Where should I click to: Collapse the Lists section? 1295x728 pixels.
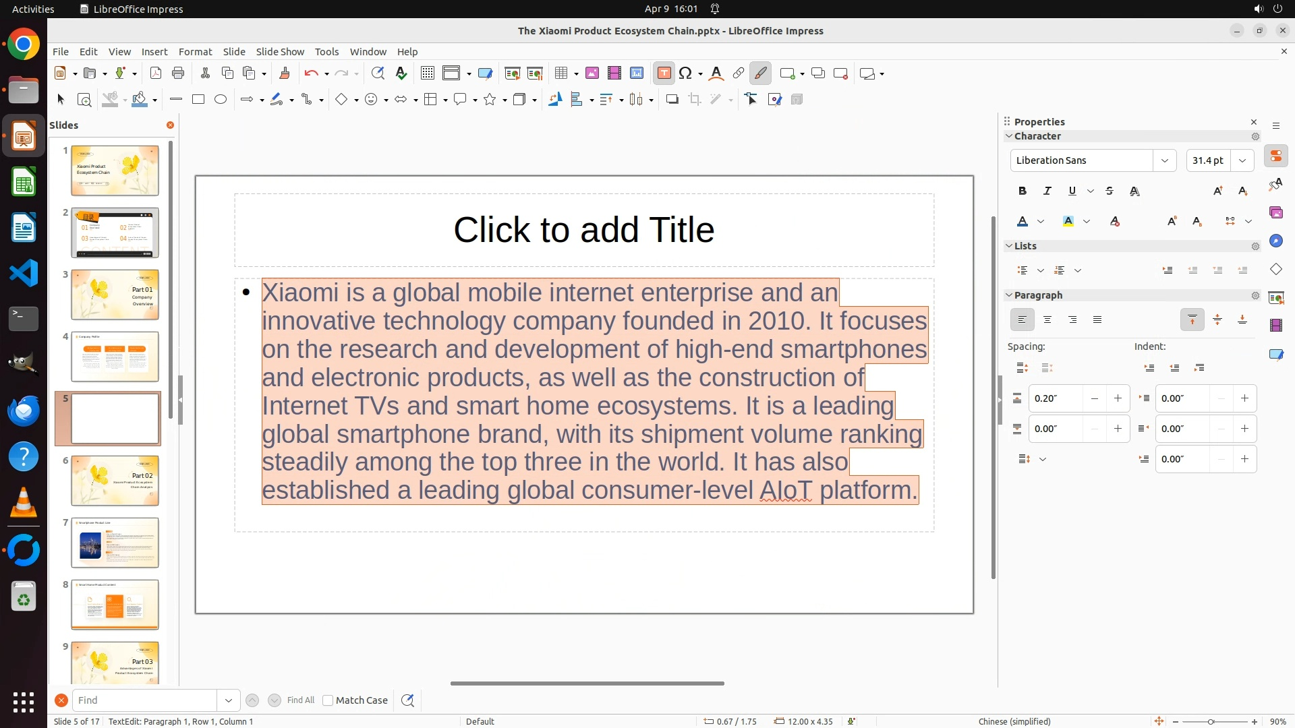1009,246
